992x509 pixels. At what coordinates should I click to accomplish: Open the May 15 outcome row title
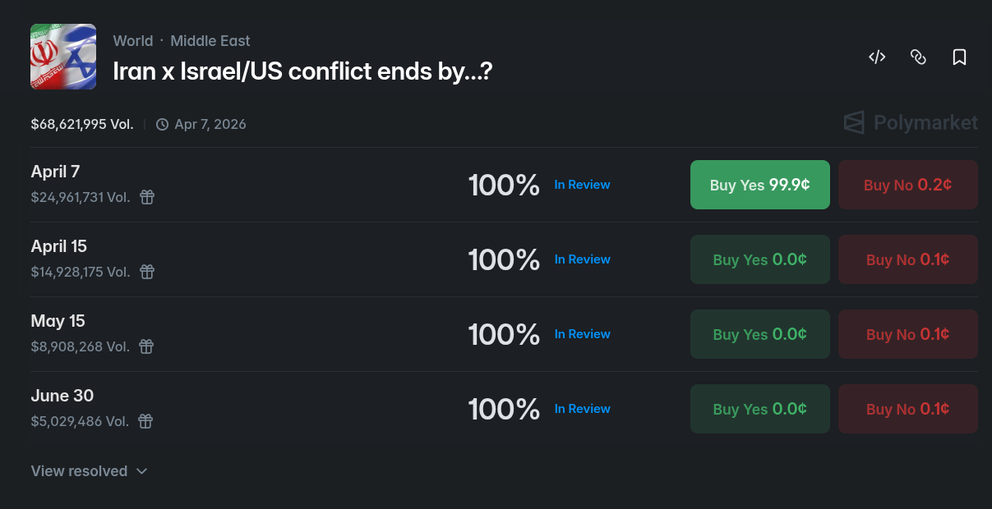coord(58,321)
